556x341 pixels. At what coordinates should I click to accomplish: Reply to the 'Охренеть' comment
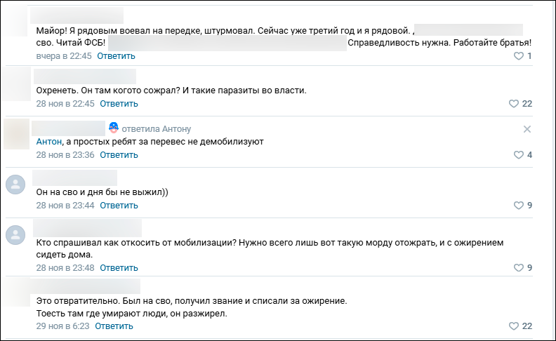[x=119, y=104]
